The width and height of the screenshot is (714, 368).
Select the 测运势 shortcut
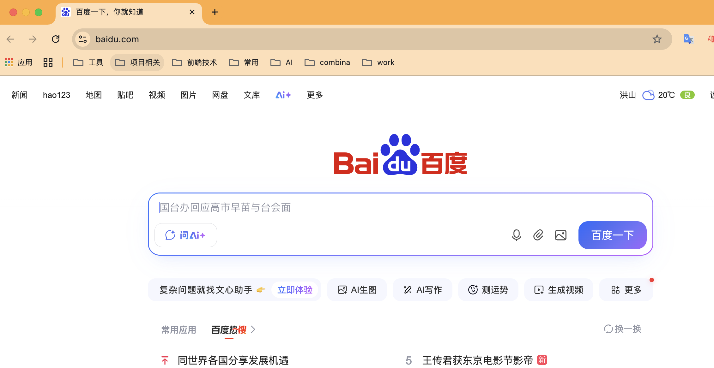pos(488,290)
